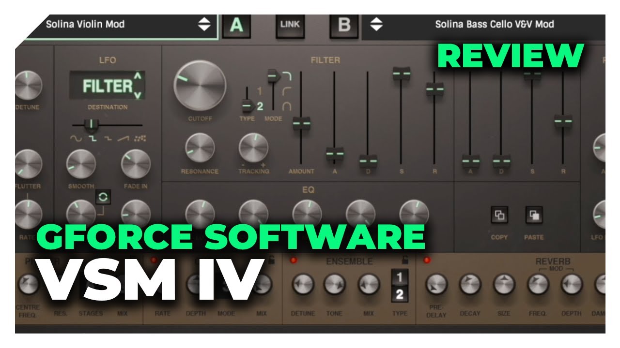
Task: Click the FILTER text in LFO destination display
Action: (108, 86)
